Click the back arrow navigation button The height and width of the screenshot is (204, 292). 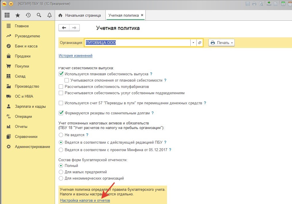click(64, 28)
